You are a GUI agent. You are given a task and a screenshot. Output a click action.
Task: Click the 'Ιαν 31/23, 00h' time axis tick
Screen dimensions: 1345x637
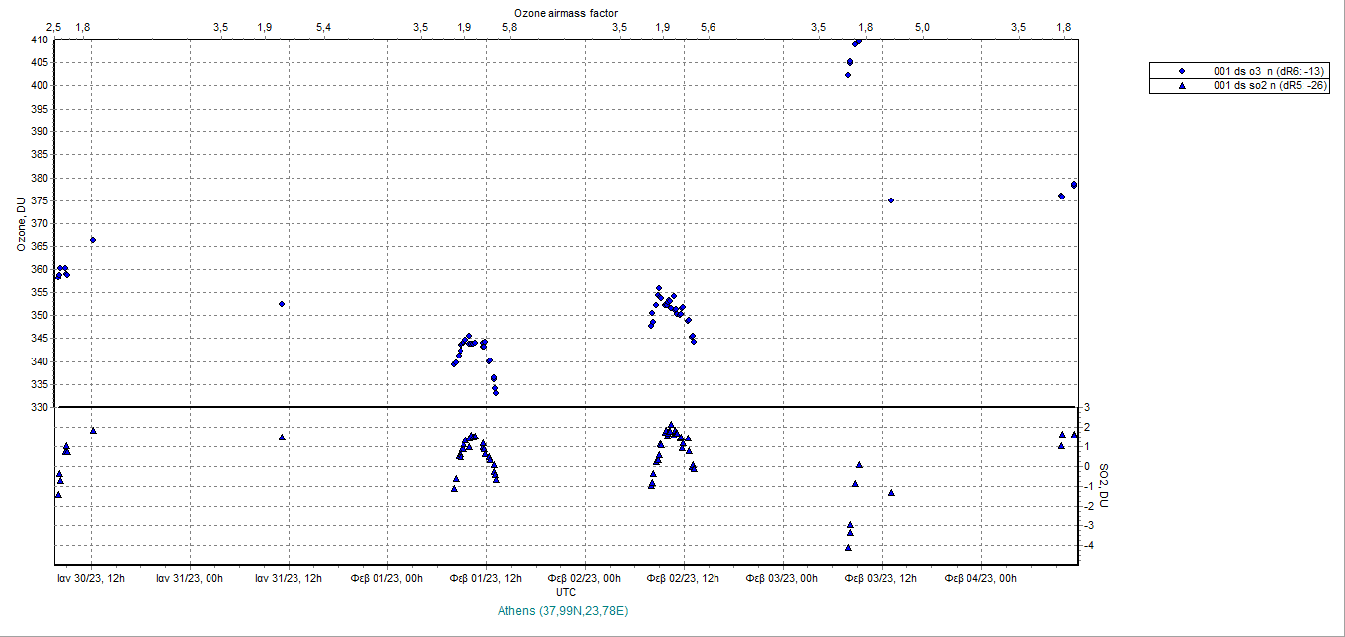189,578
